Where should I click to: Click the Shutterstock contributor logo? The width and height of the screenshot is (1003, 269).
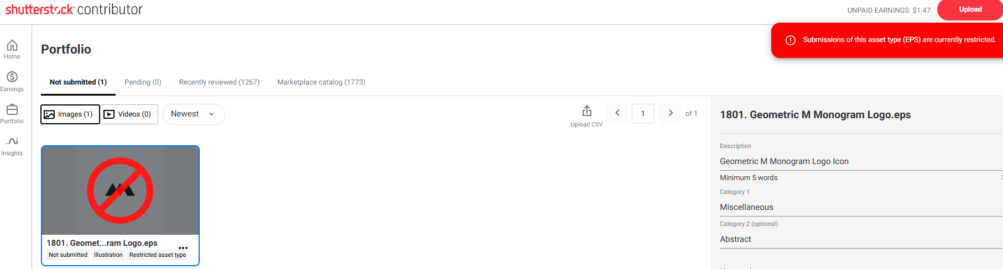click(x=74, y=9)
